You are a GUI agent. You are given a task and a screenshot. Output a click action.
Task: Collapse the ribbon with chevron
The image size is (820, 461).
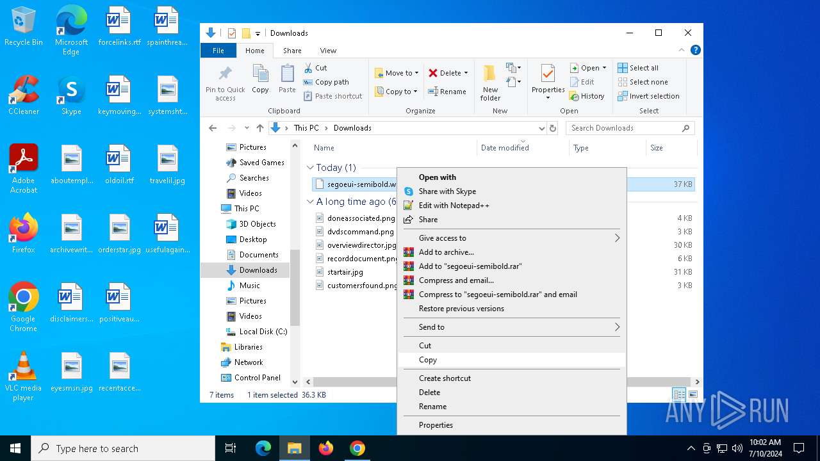point(682,50)
